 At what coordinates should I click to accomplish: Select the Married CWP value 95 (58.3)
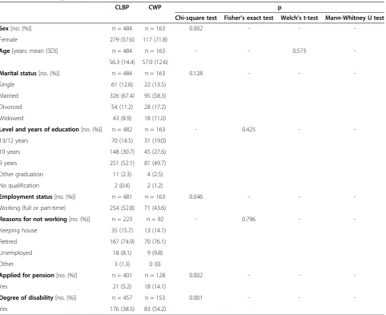point(155,95)
